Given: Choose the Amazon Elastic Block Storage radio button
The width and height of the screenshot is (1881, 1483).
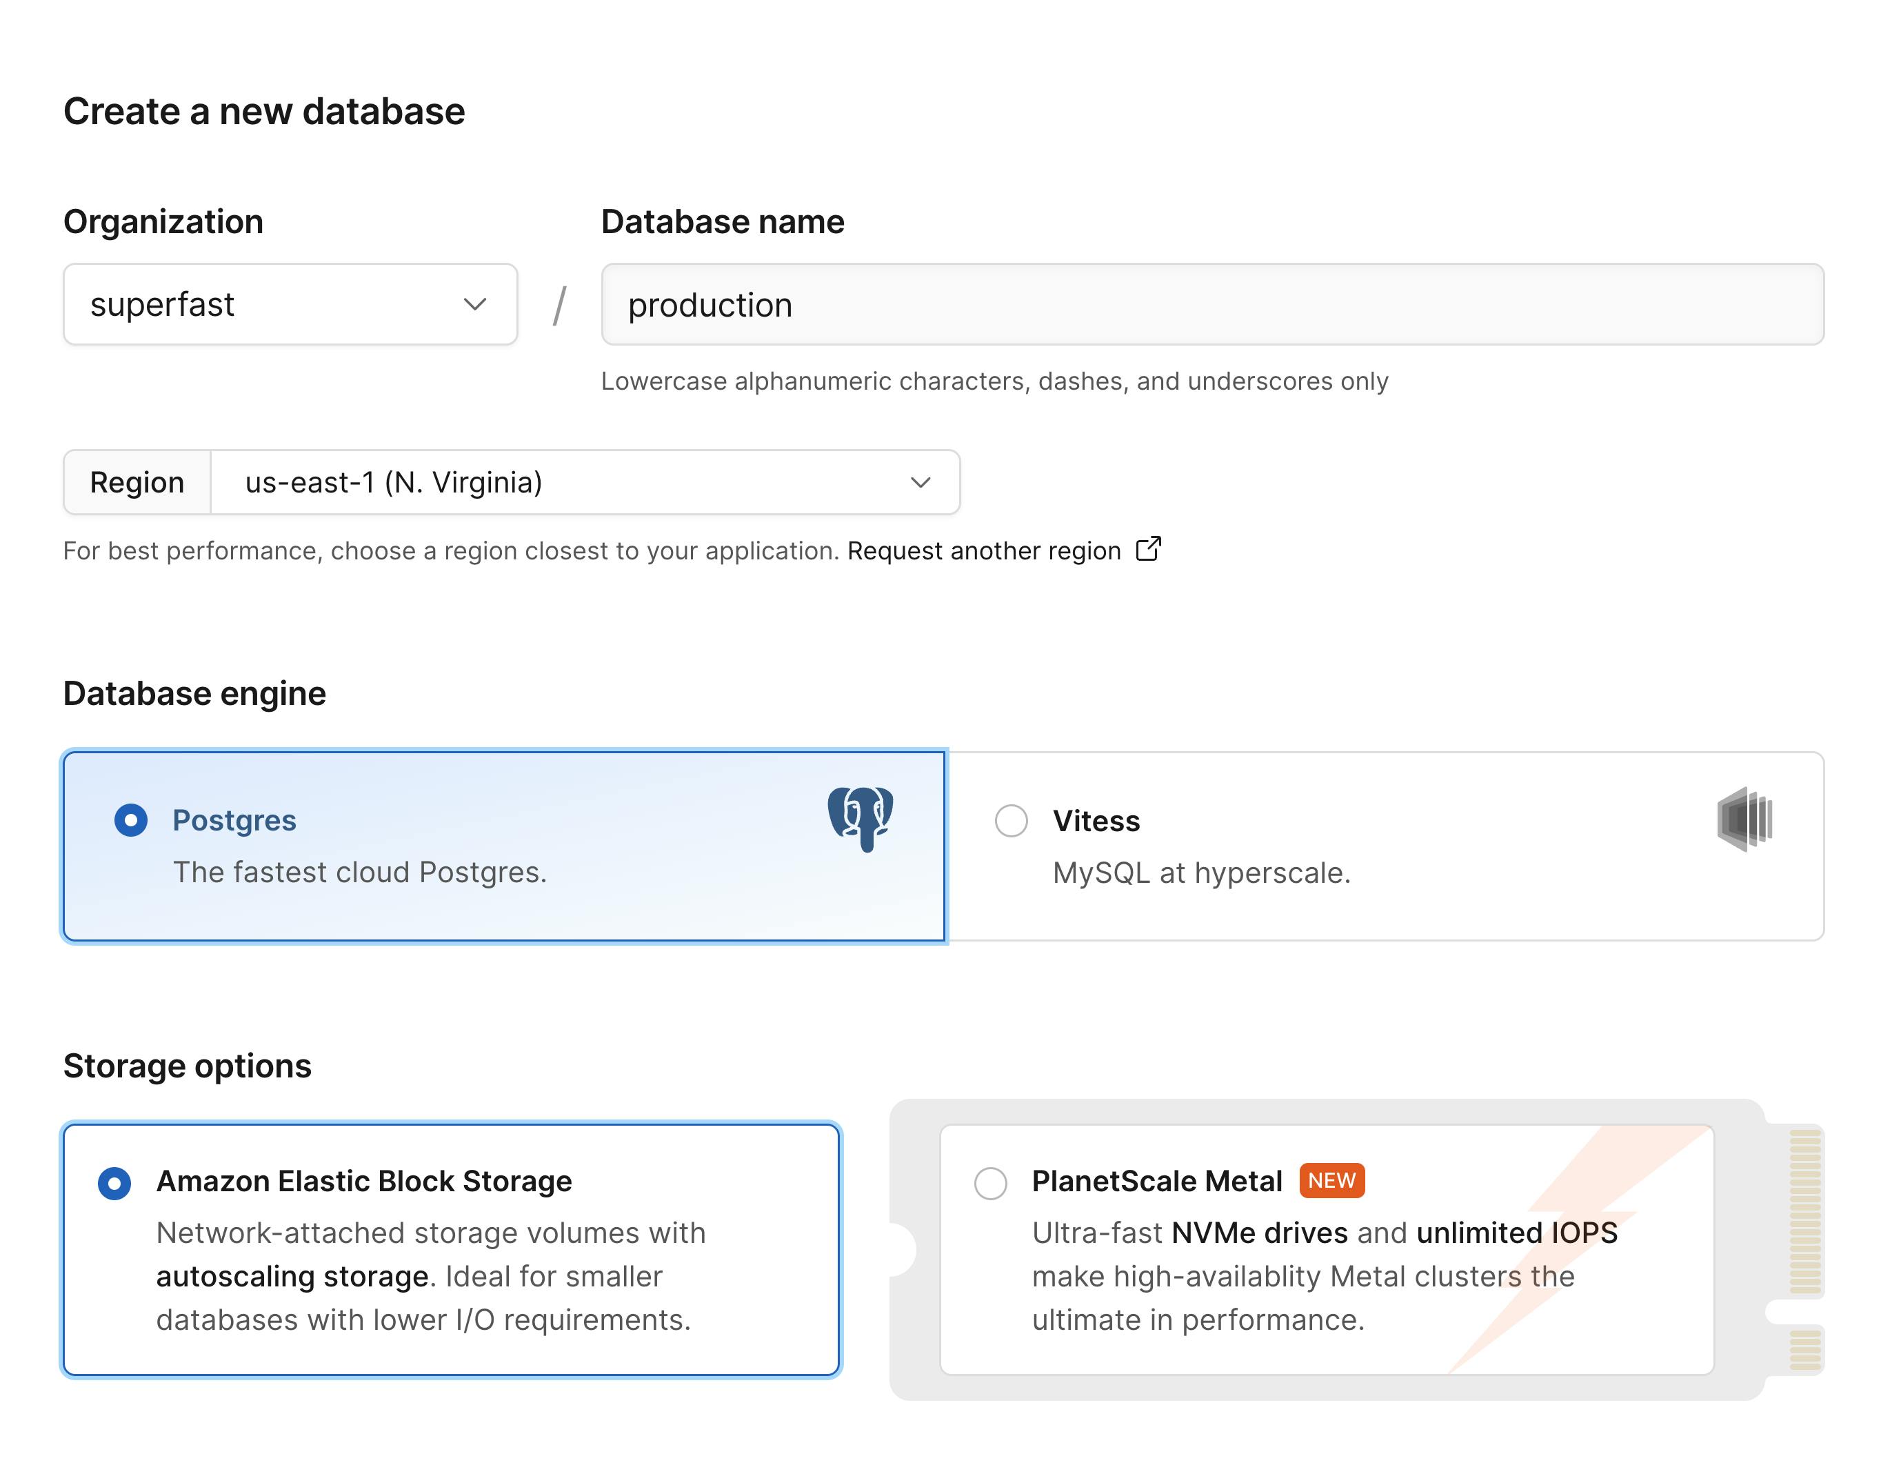Looking at the screenshot, I should pos(114,1182).
